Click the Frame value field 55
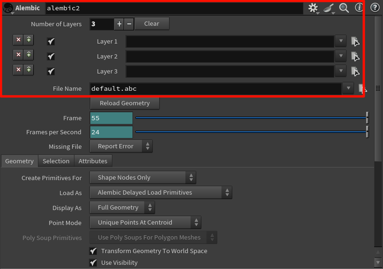 (x=111, y=118)
